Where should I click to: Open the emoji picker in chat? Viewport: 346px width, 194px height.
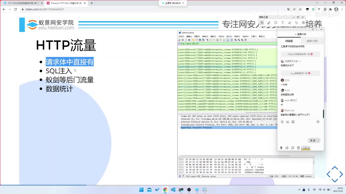pyautogui.click(x=282, y=122)
